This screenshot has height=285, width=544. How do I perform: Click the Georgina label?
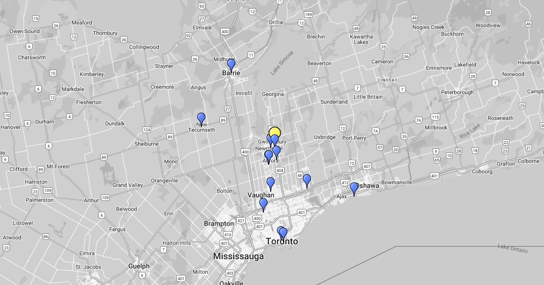[x=273, y=94]
